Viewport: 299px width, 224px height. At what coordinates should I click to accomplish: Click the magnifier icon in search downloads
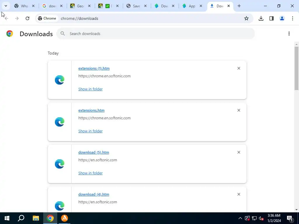[x=62, y=34]
